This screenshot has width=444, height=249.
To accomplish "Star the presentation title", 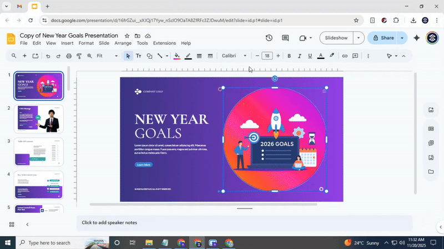I will click(127, 35).
